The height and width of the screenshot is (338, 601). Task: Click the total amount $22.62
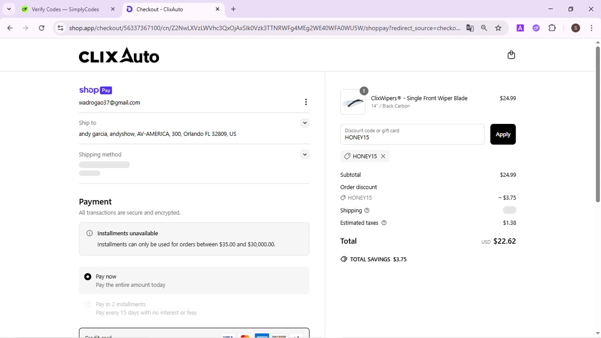coord(504,241)
